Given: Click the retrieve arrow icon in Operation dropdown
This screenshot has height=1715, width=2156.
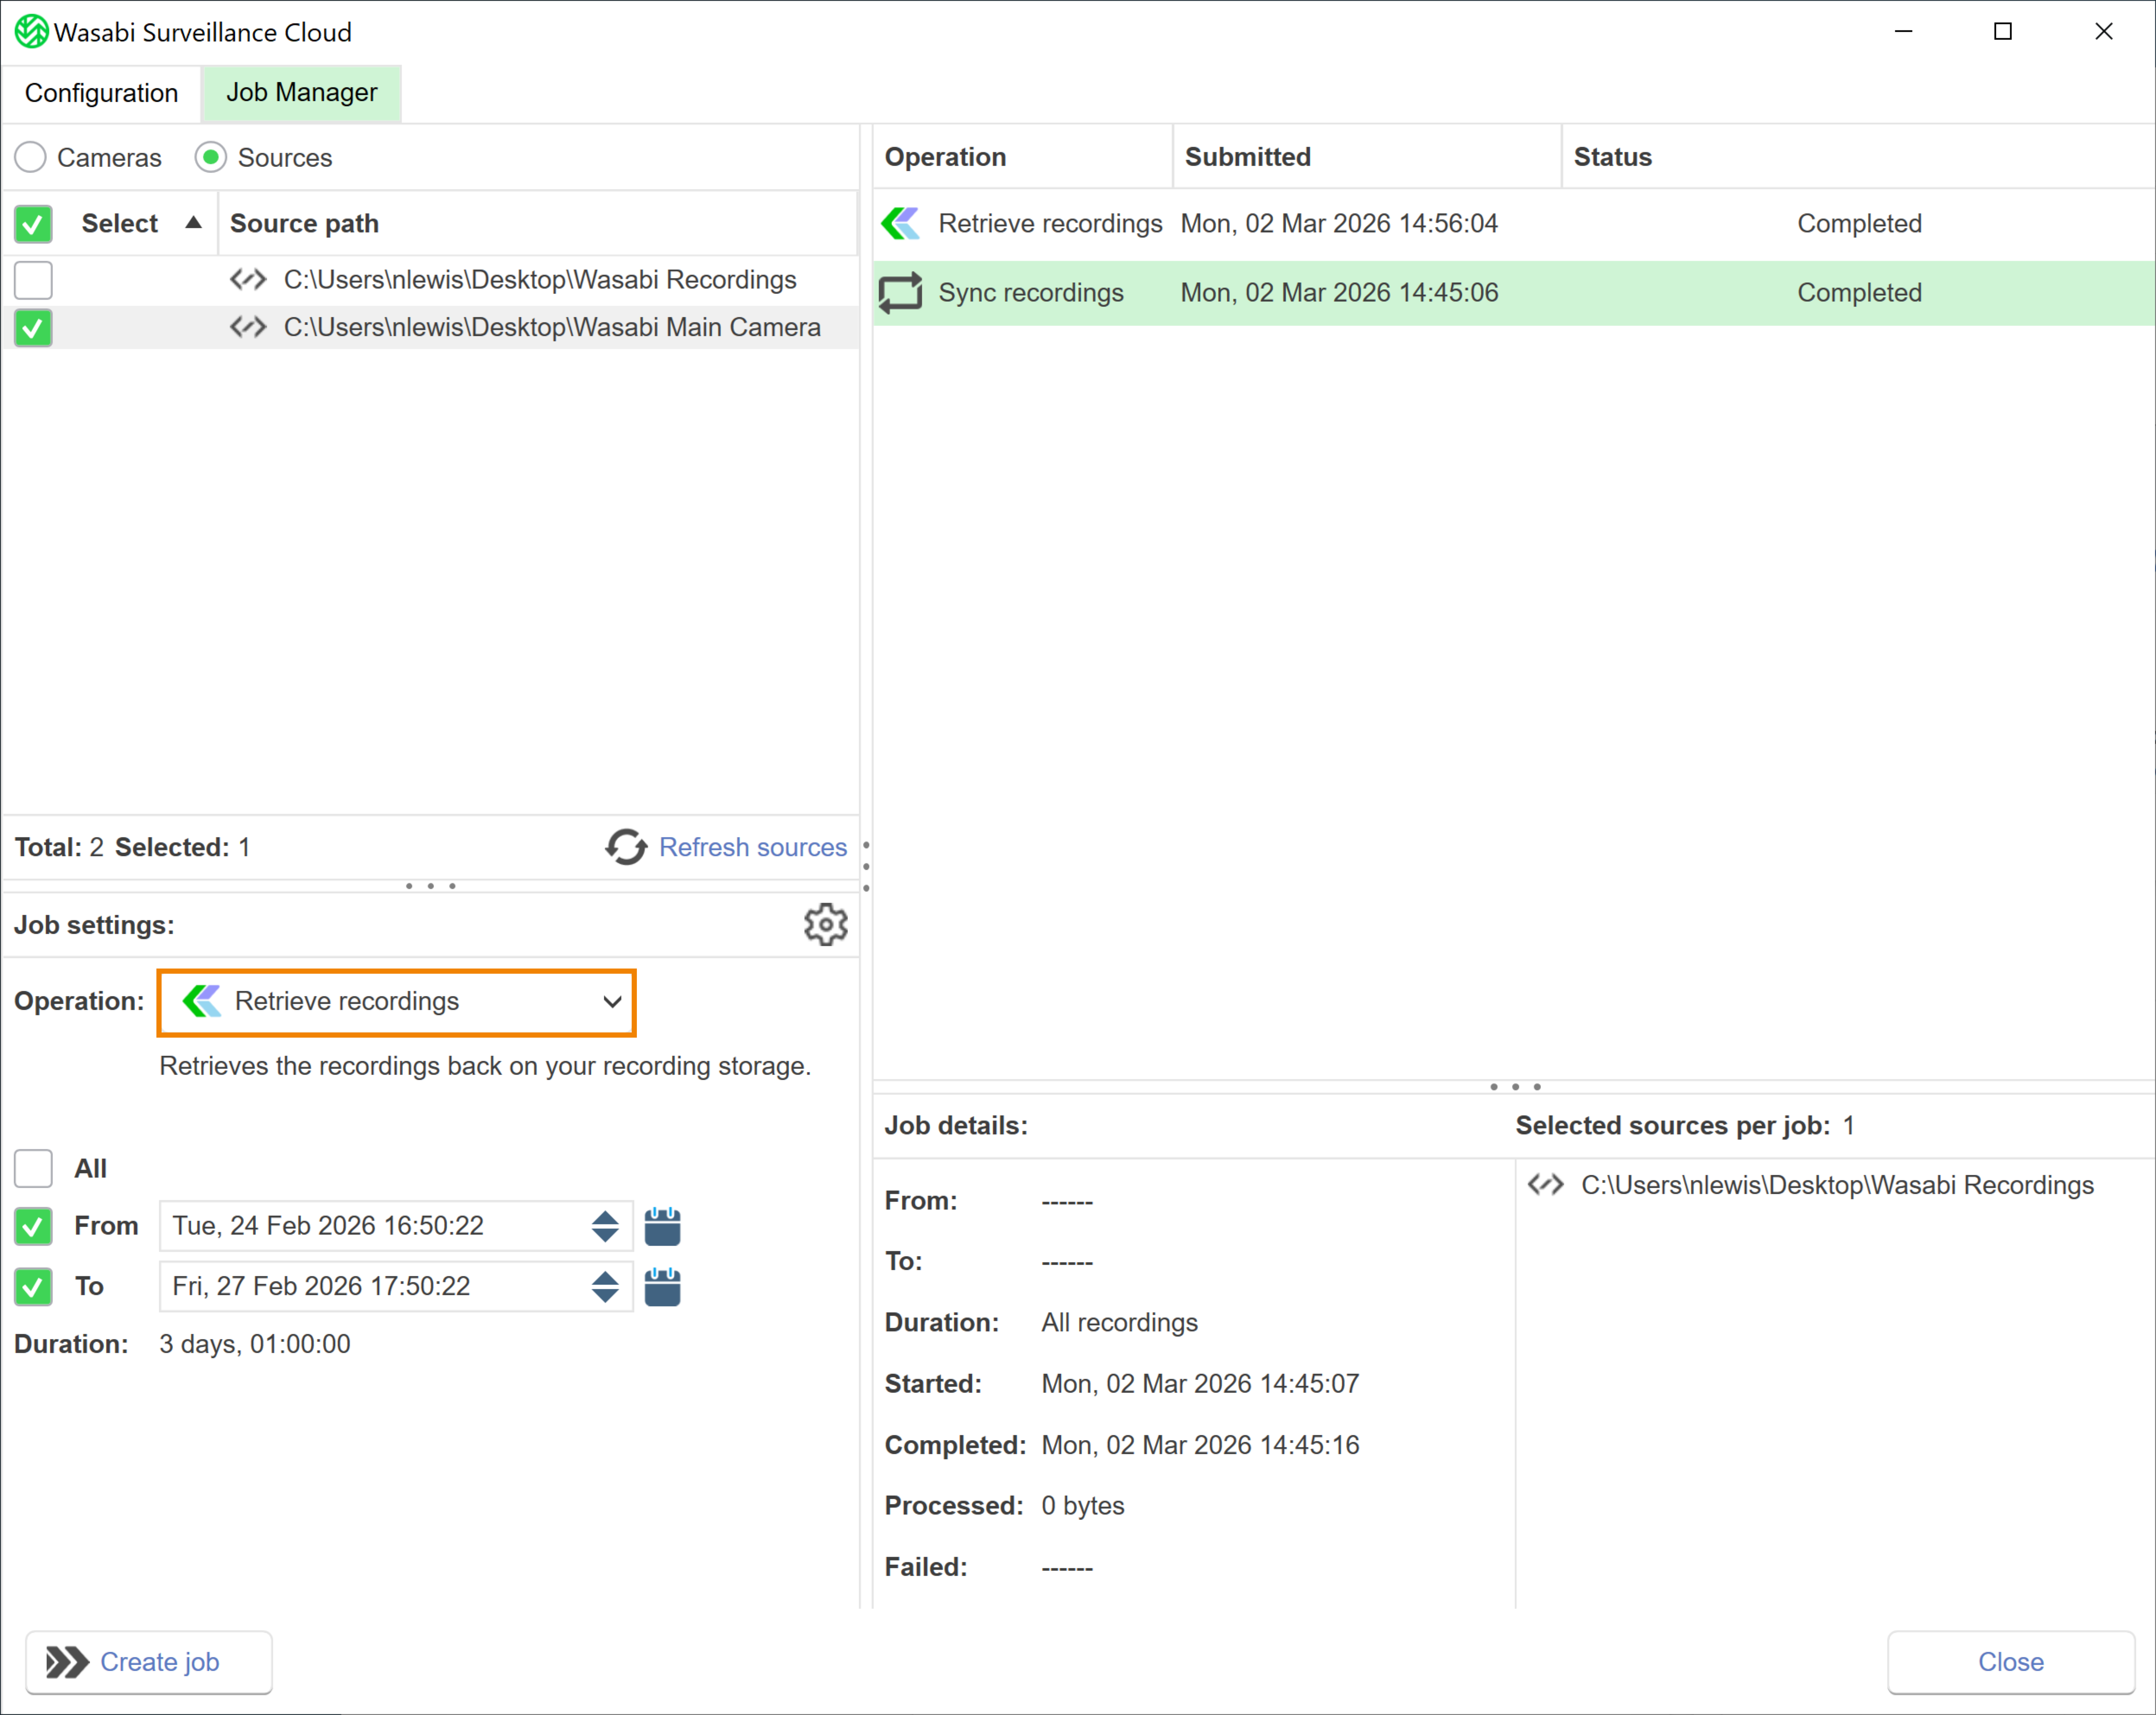Looking at the screenshot, I should (202, 1001).
